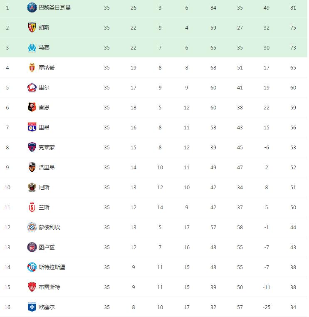Open the 摩纳哥 team page
Viewport: 309px width, 317px height.
[47, 67]
